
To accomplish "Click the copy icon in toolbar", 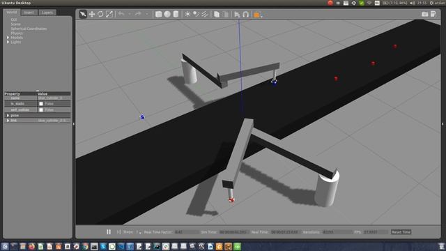I will tap(217, 14).
